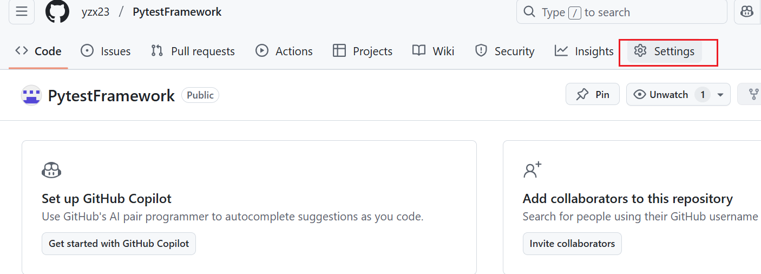This screenshot has width=761, height=274.
Task: Click the Settings gear icon
Action: coord(640,51)
